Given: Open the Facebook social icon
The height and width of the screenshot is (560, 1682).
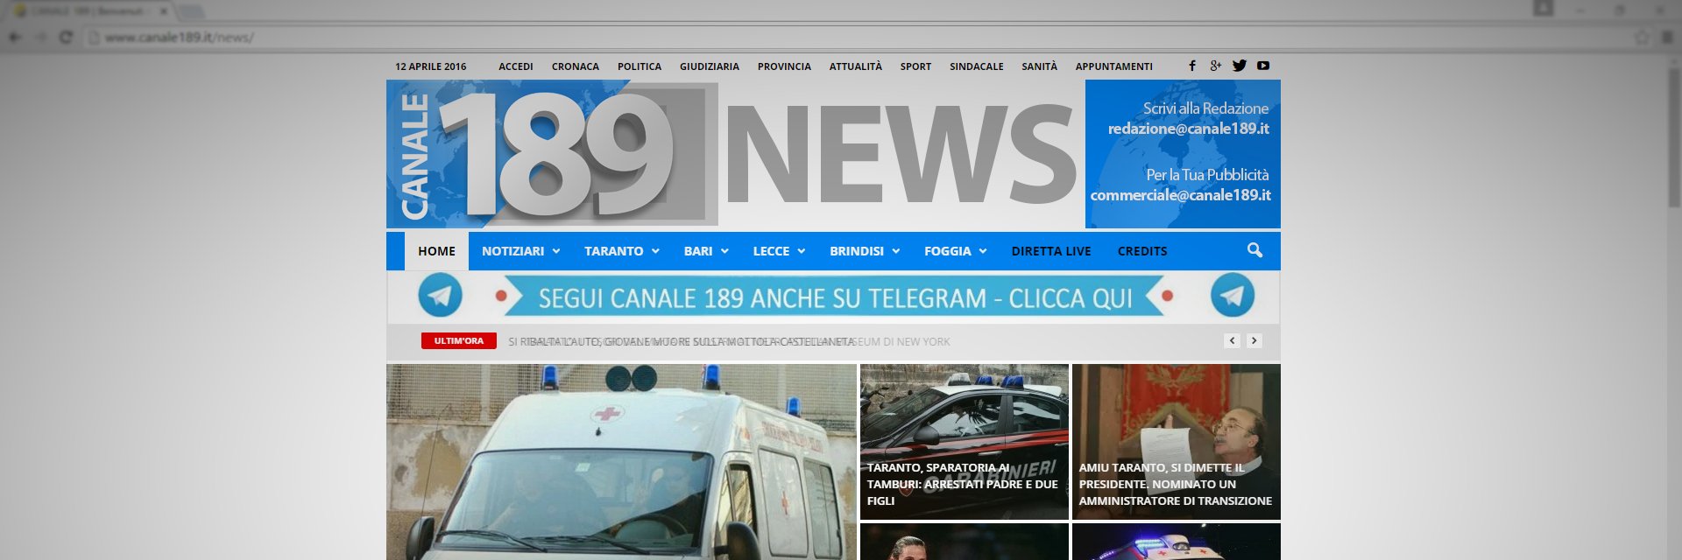Looking at the screenshot, I should point(1191,66).
